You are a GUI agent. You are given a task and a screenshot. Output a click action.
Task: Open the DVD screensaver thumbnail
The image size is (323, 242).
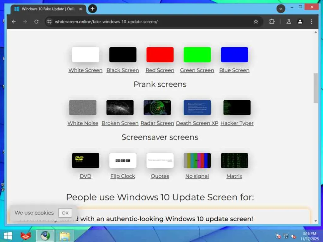(85, 160)
